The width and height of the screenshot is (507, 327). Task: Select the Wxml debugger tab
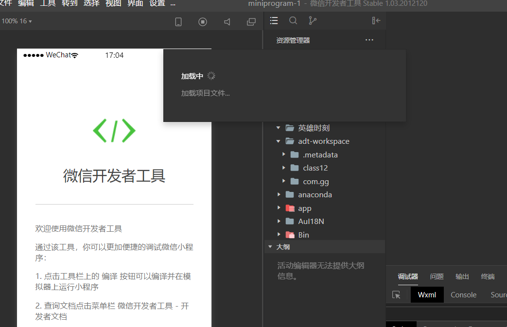click(x=427, y=294)
